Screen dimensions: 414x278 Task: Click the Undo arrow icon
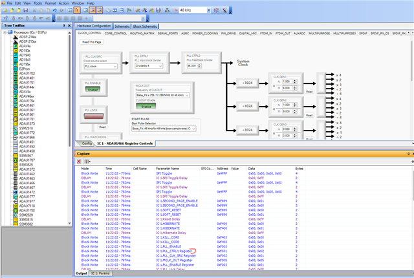pos(54,10)
